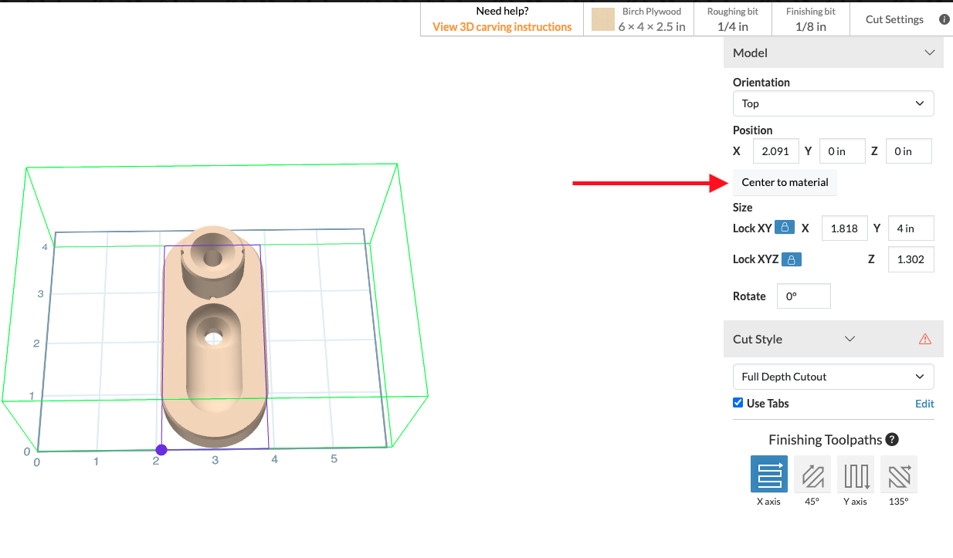Click the Finishing Toolpaths help question mark

pos(892,440)
